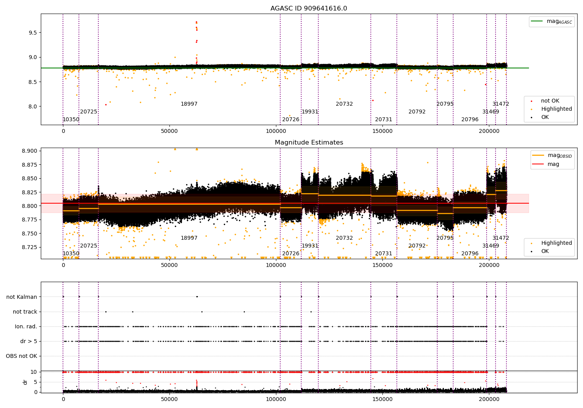
Task: Click OBSID label 20792 in top plot
Action: (417, 112)
